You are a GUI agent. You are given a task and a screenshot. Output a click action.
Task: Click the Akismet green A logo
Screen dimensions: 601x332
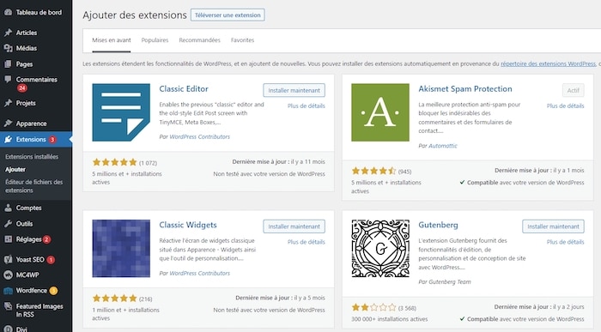[x=380, y=112]
